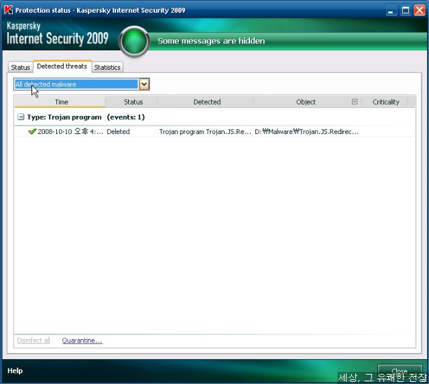
Task: Click the green checkmark on the trojan row
Action: point(32,131)
